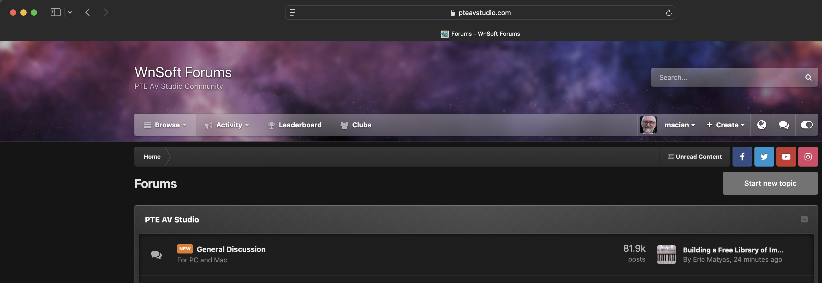
Task: Open notifications globe icon
Action: pyautogui.click(x=761, y=125)
